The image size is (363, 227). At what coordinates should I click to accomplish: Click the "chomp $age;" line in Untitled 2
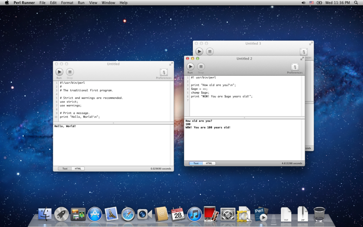point(200,93)
